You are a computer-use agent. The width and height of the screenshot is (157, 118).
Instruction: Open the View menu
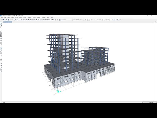tap(9, 18)
